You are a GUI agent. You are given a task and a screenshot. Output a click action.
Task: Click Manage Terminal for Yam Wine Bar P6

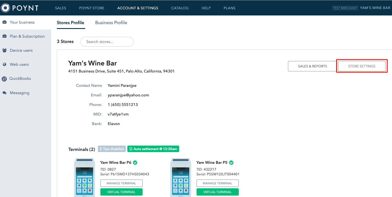point(121,183)
